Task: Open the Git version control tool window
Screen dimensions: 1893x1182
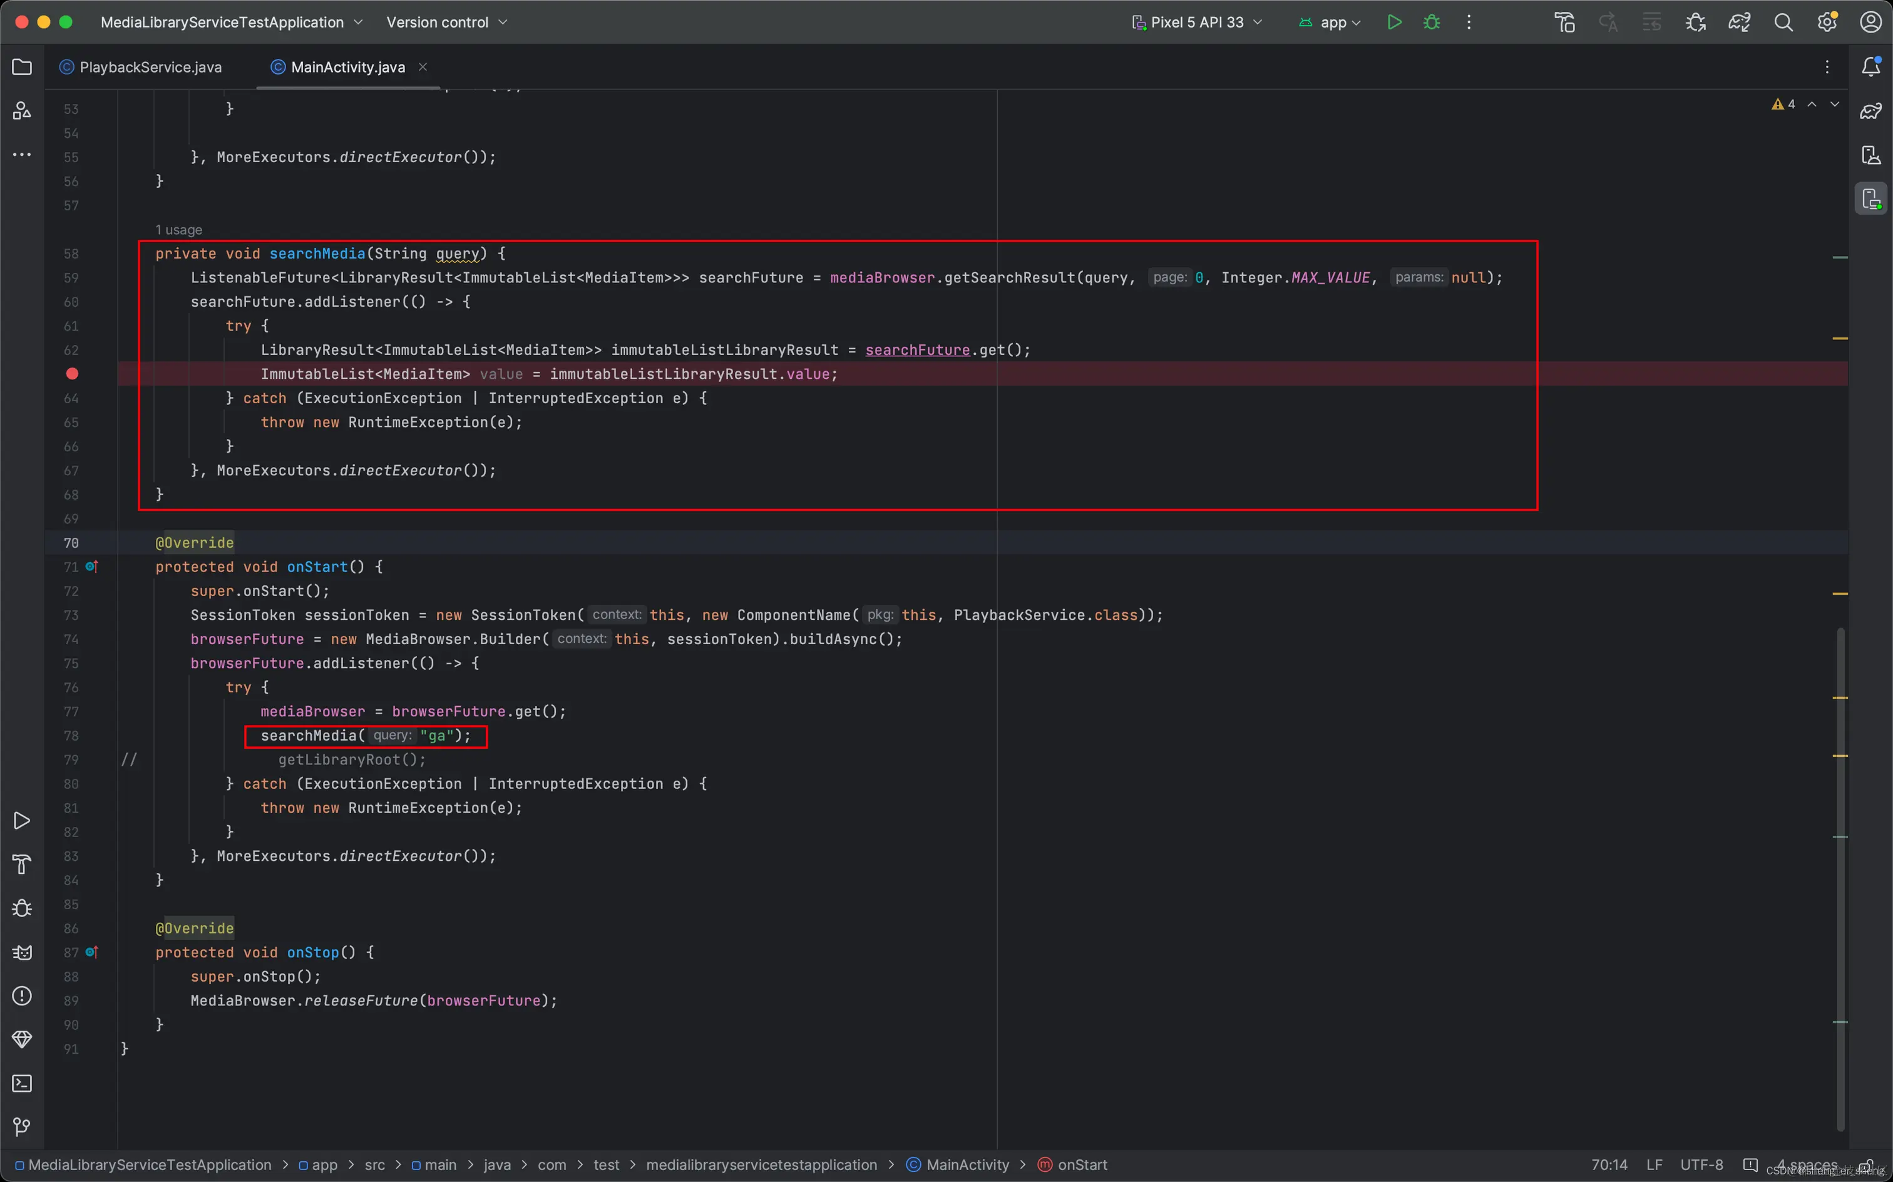Action: point(22,1126)
